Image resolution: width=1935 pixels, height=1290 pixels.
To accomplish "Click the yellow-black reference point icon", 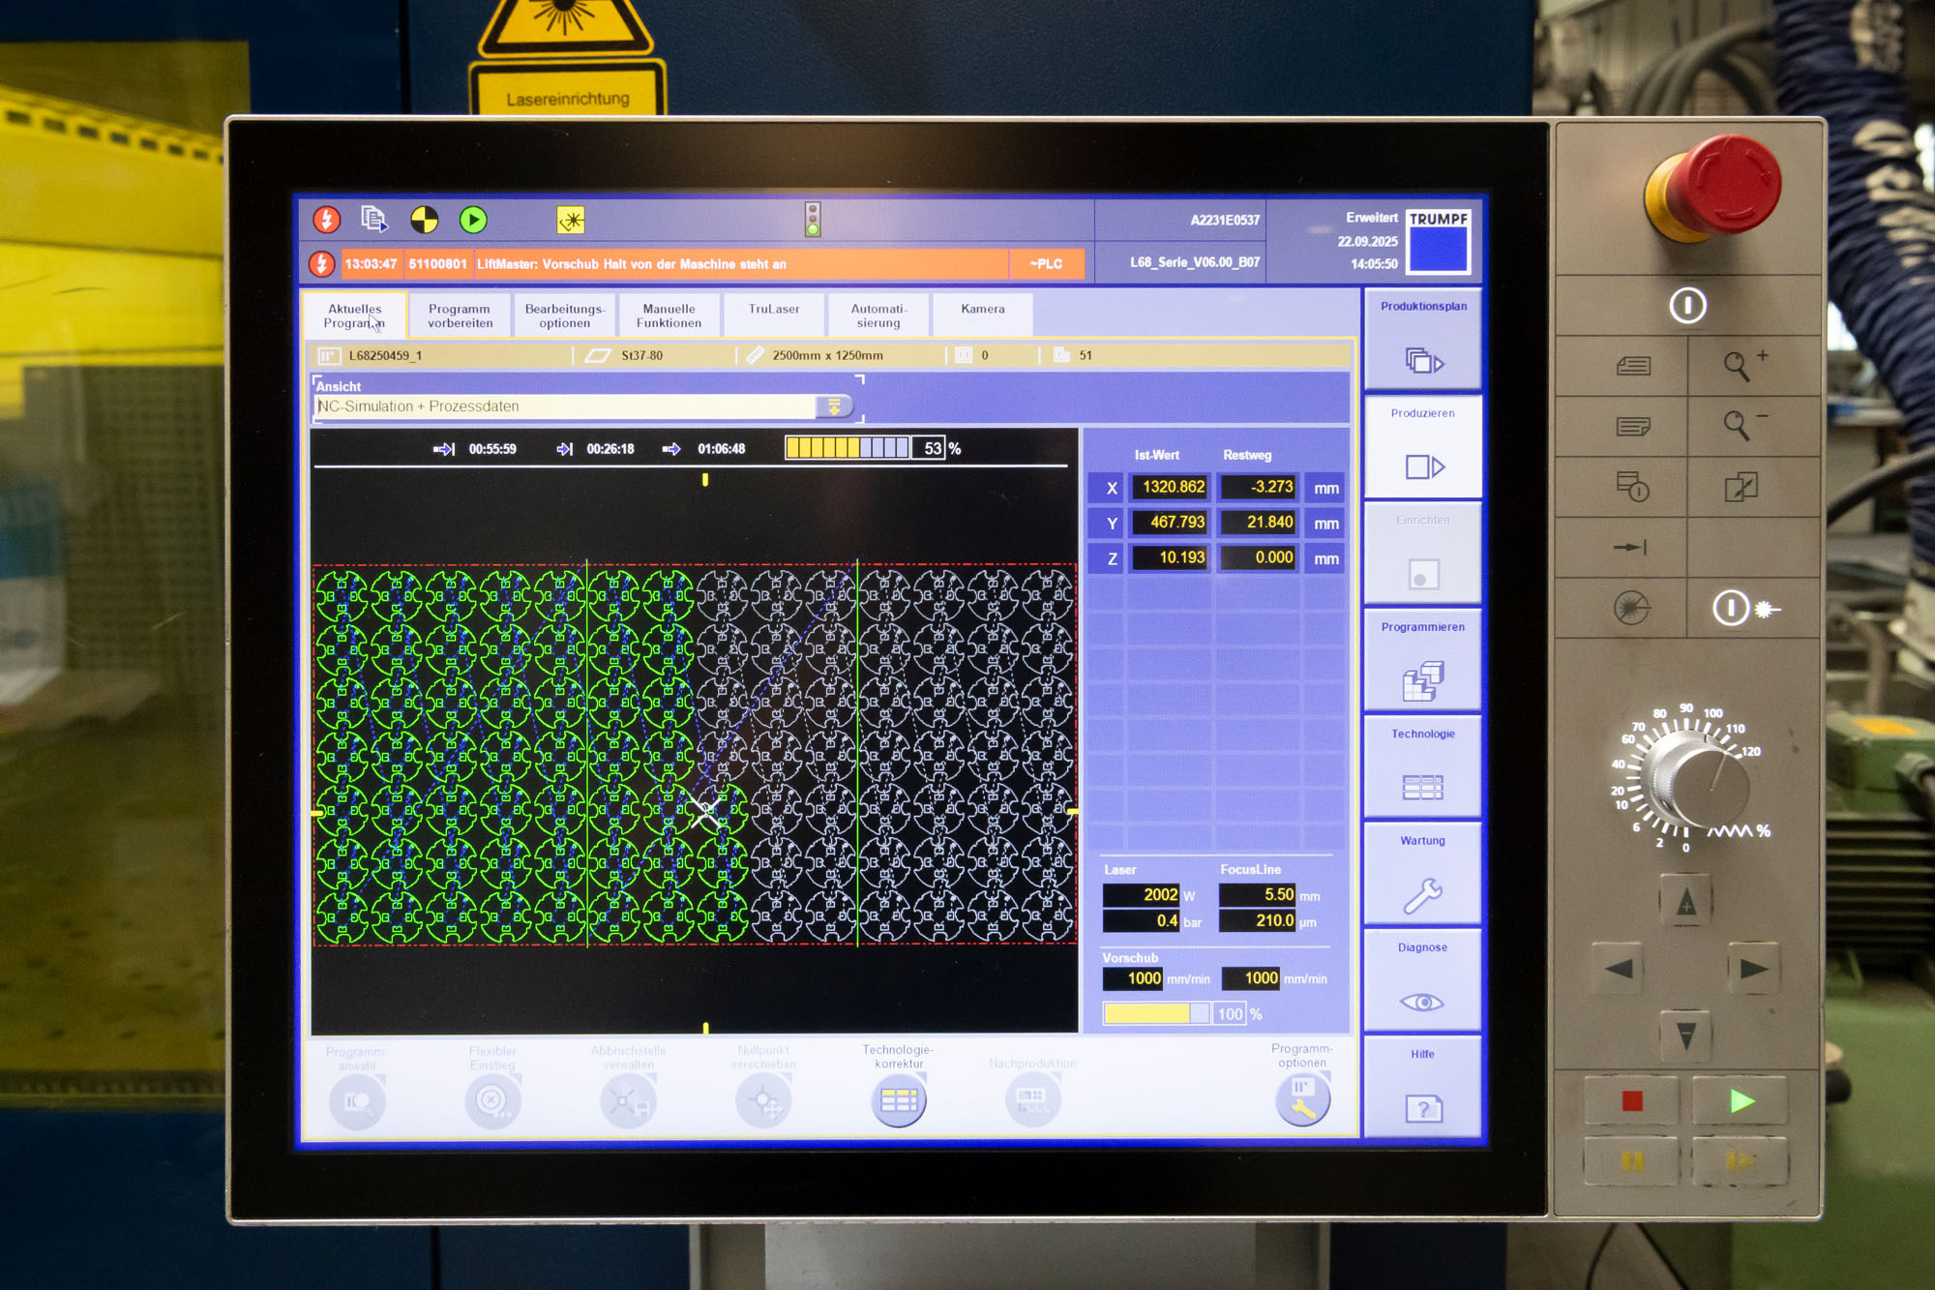I will (x=424, y=221).
